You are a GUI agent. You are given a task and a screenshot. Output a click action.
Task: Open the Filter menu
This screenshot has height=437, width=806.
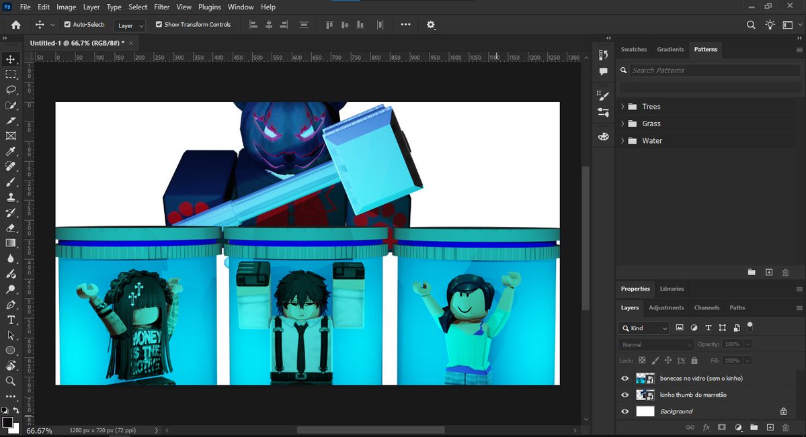tap(161, 7)
